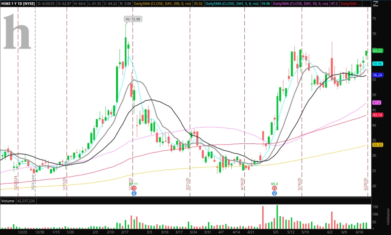This screenshot has height=235, width=391.
Task: Click the 5/5 label on time axis
Action: coord(275,232)
